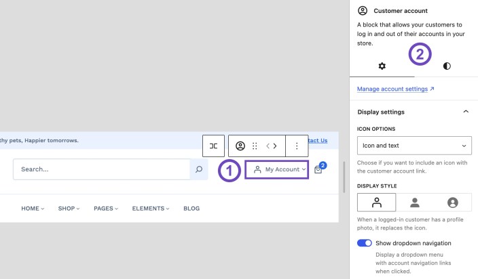
Task: Open block options three-dot menu
Action: click(x=297, y=146)
